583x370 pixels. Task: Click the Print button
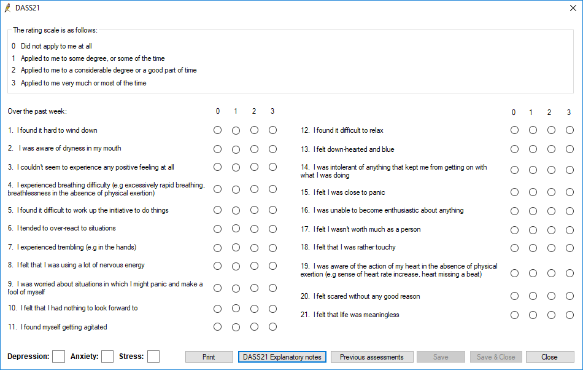(209, 356)
